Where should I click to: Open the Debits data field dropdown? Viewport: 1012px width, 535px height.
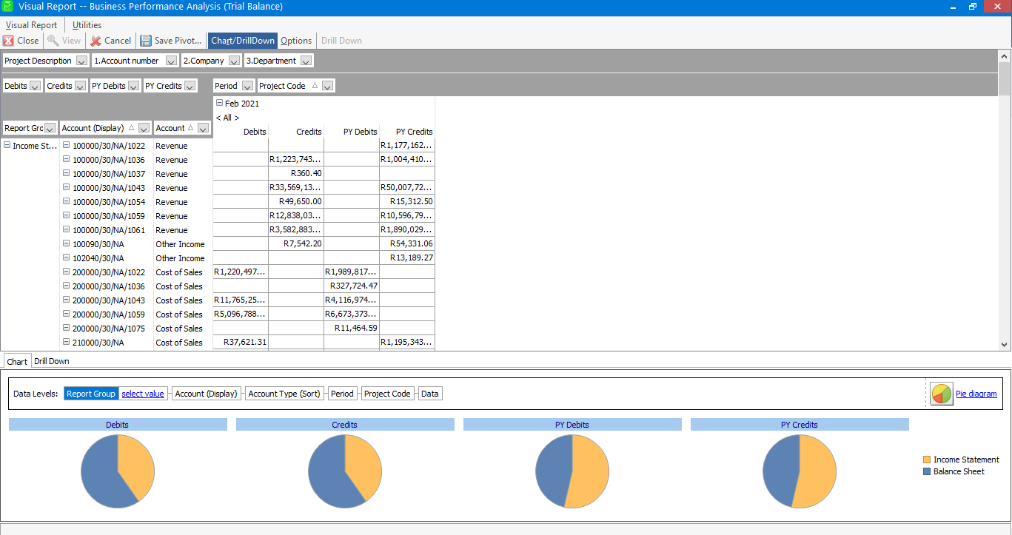pyautogui.click(x=35, y=86)
